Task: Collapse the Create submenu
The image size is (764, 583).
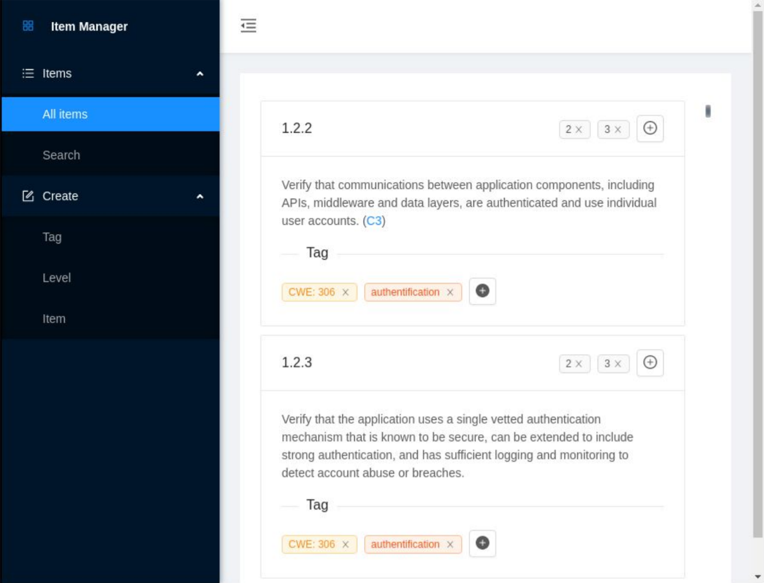Action: (200, 197)
